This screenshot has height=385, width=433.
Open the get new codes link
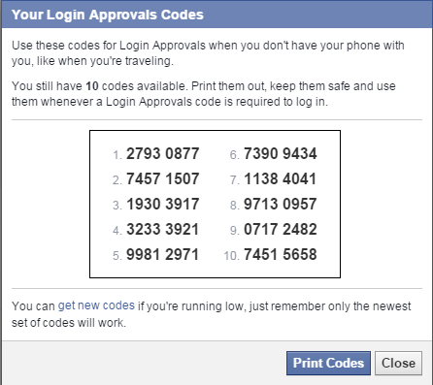(x=96, y=305)
